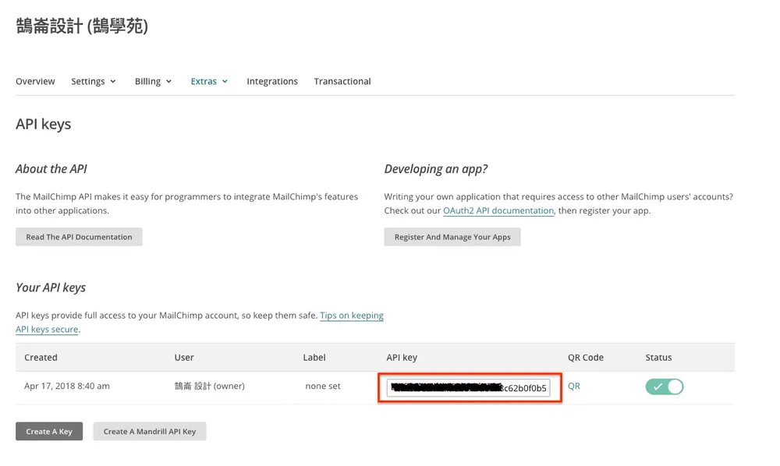Click the About the API heading

pyautogui.click(x=51, y=169)
